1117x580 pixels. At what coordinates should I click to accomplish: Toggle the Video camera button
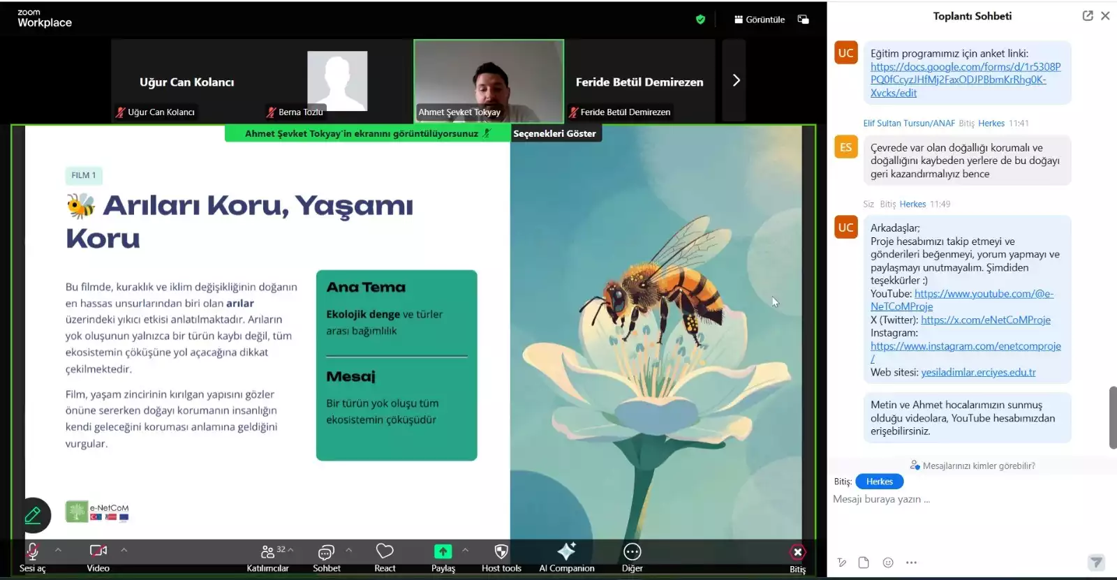(98, 556)
